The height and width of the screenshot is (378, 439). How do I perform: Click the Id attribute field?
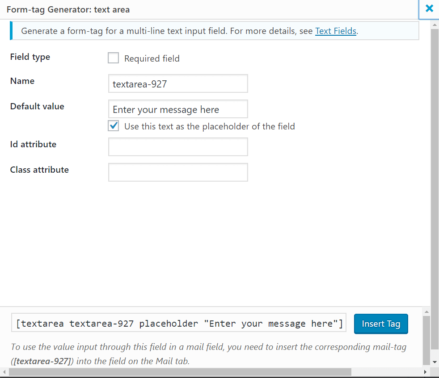point(177,147)
